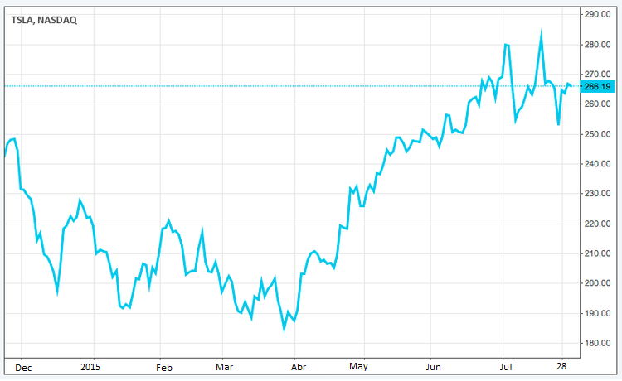Select the 2015 marker on time axis
Image resolution: width=622 pixels, height=381 pixels.
pyautogui.click(x=91, y=366)
